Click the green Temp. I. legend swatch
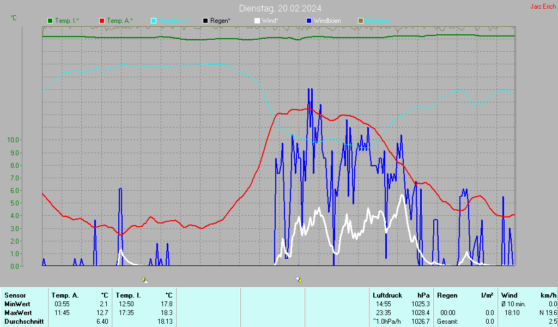This screenshot has height=327, width=558. coord(50,21)
